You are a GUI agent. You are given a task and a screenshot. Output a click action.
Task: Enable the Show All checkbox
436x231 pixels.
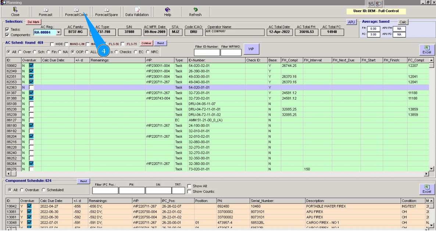click(189, 186)
